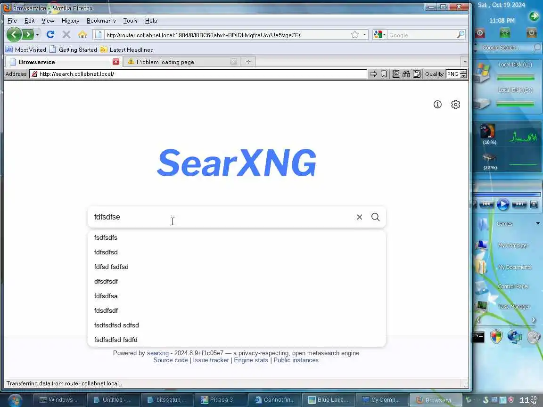Screen dimensions: 543x407
Task: Click the speaker volume icon in sidebar
Action: point(533,337)
